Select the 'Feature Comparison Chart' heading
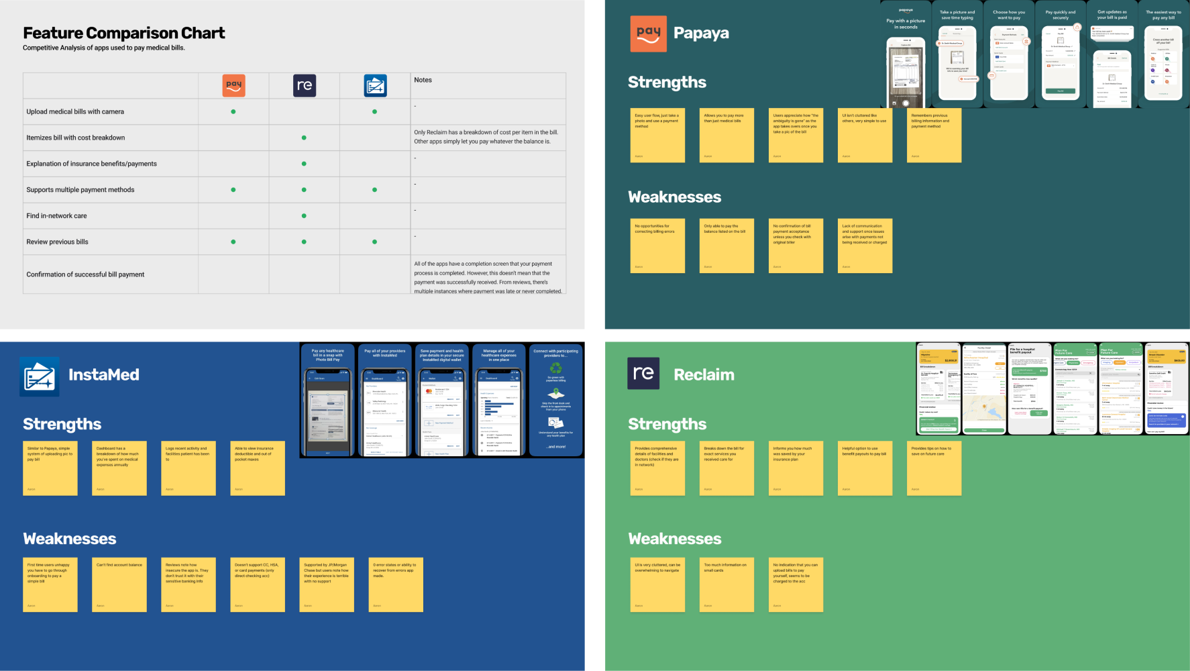 pos(124,33)
